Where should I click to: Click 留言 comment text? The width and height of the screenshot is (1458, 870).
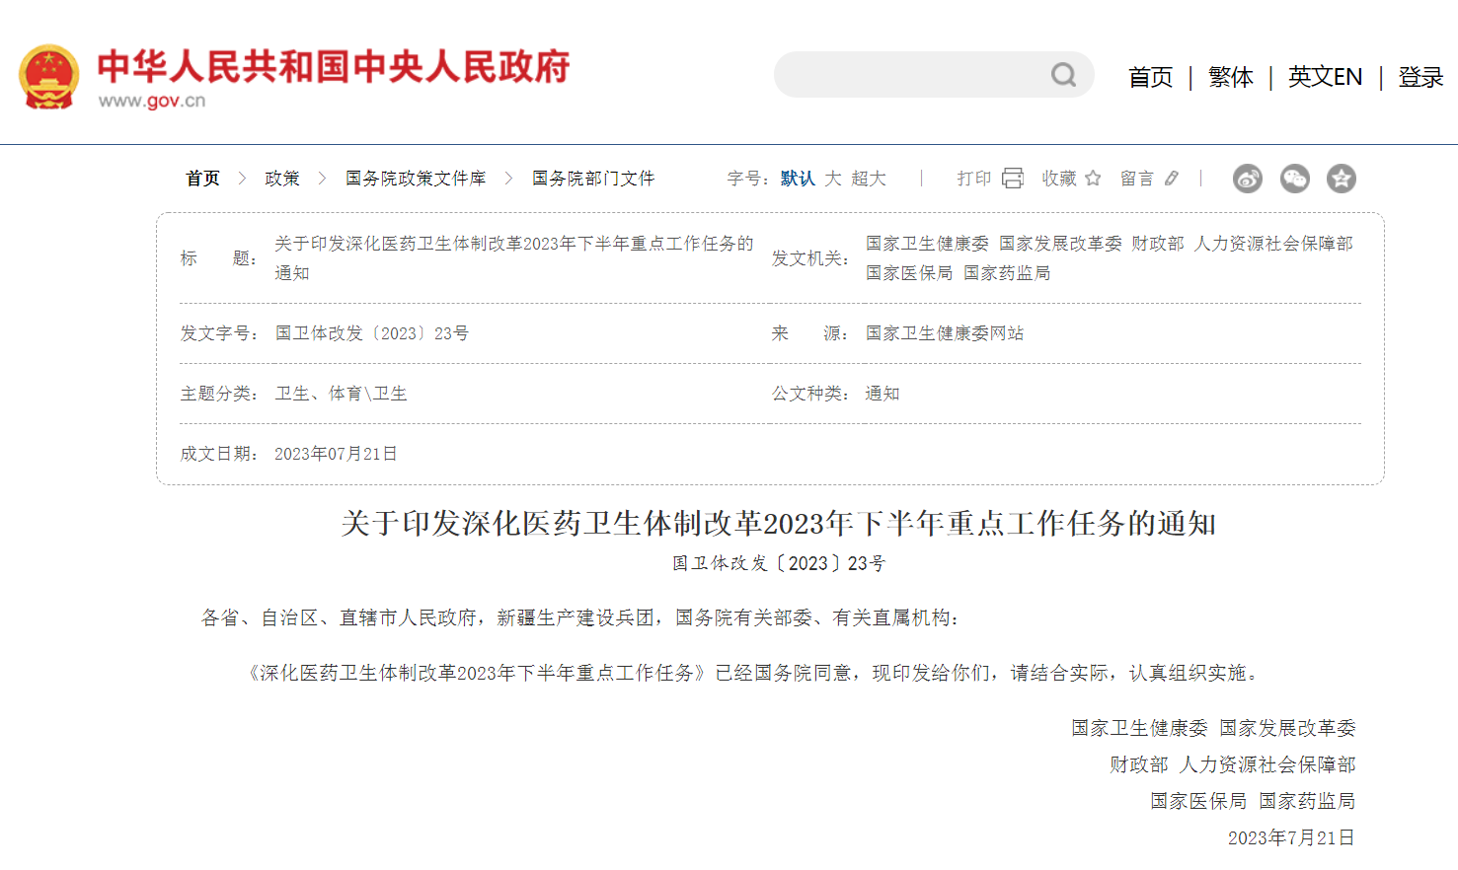pos(1136,179)
